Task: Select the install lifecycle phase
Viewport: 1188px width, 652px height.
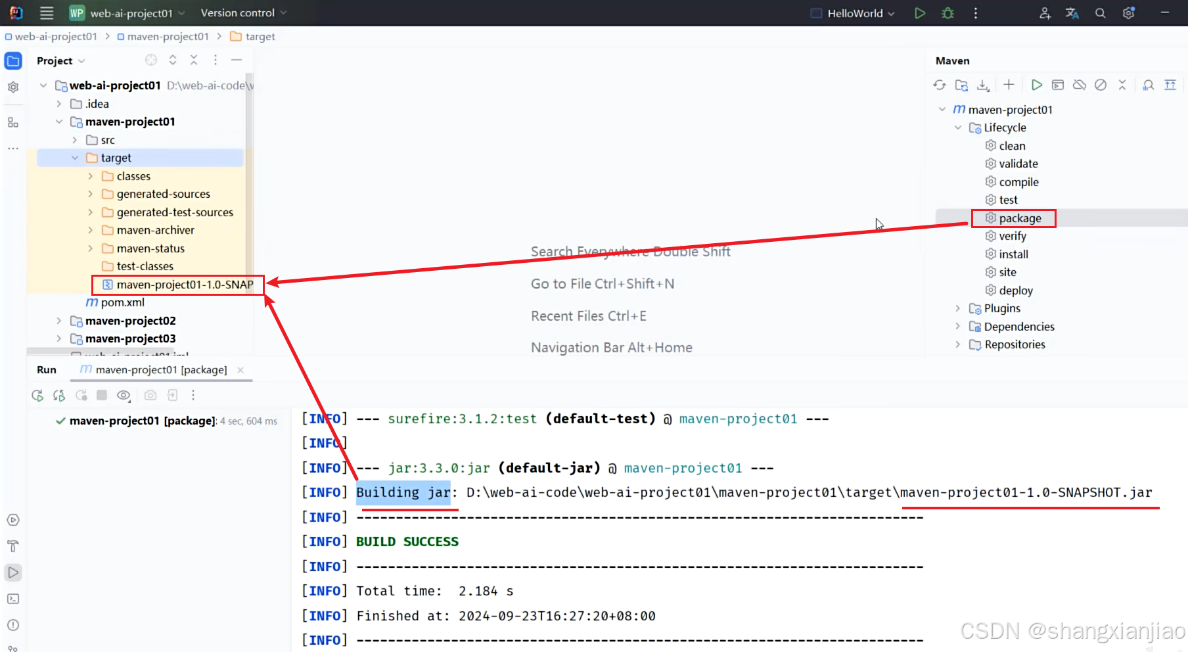Action: point(1007,254)
